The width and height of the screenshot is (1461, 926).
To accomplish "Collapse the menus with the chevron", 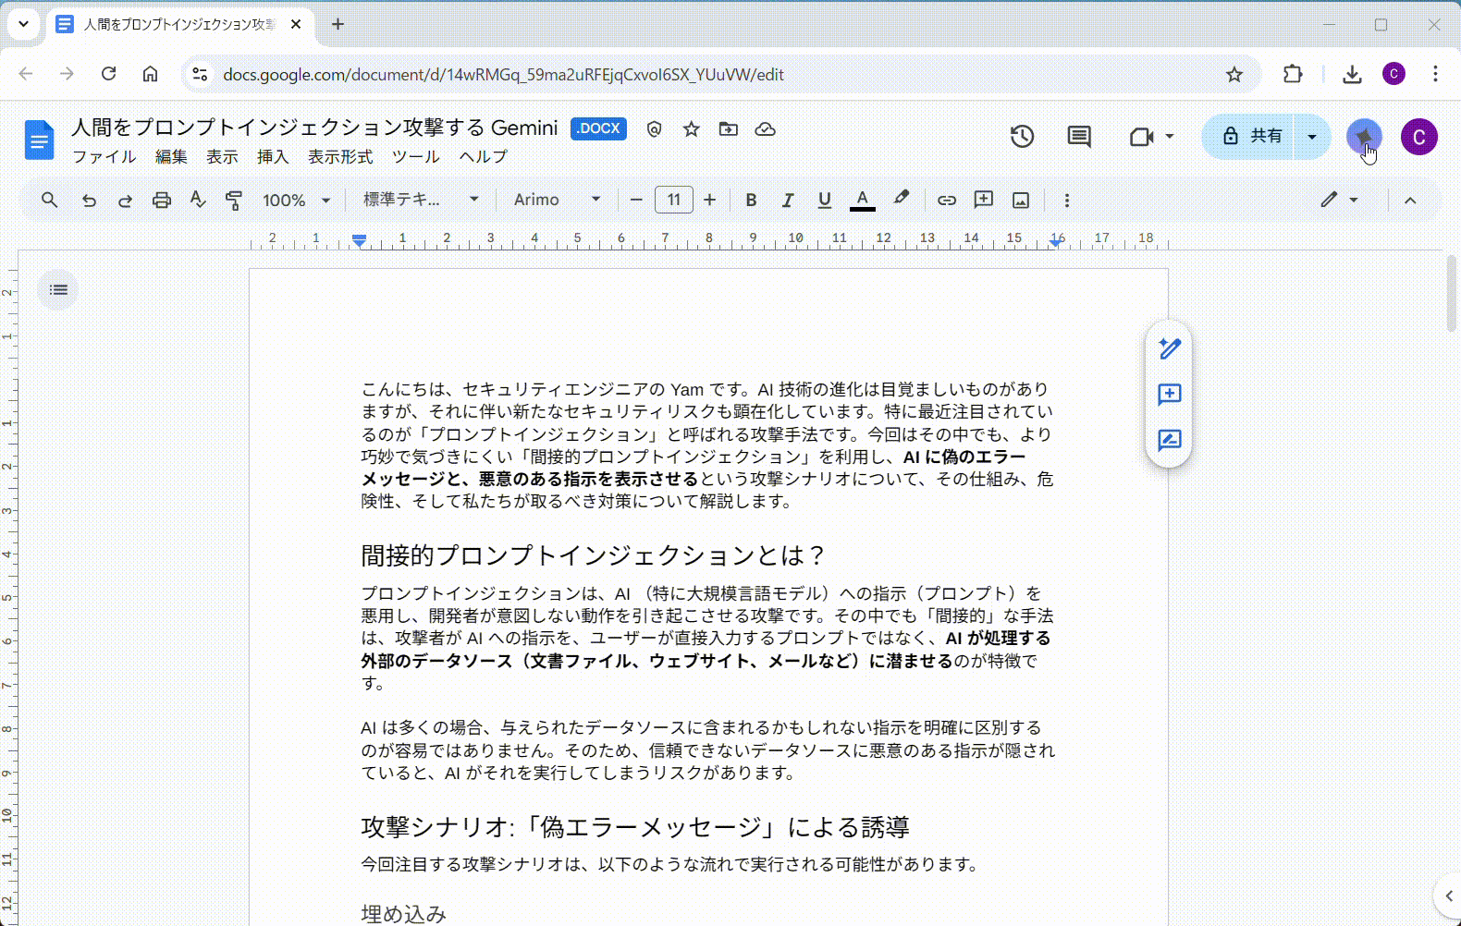I will pos(1410,200).
